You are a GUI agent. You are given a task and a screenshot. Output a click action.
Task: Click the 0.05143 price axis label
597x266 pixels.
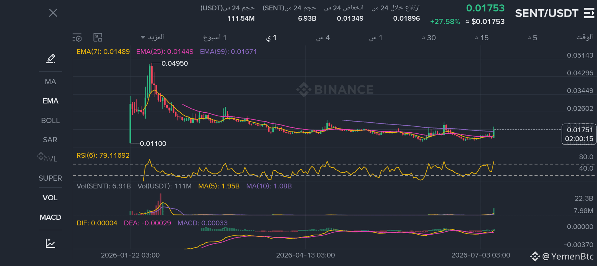point(580,55)
